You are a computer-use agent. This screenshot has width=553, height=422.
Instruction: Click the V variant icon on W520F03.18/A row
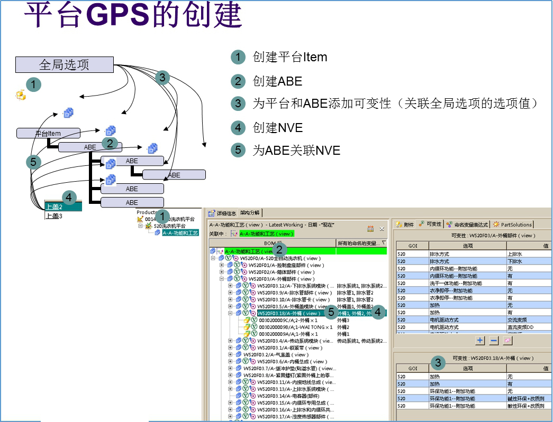click(246, 313)
